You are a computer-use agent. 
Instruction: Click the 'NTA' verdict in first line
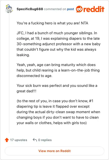84,23
